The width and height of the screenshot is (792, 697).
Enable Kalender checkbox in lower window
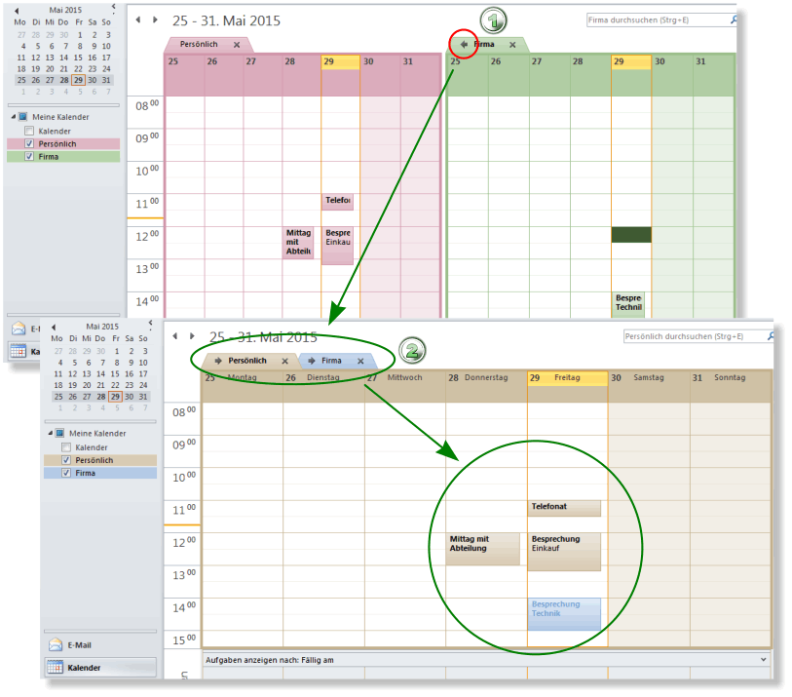coord(66,447)
